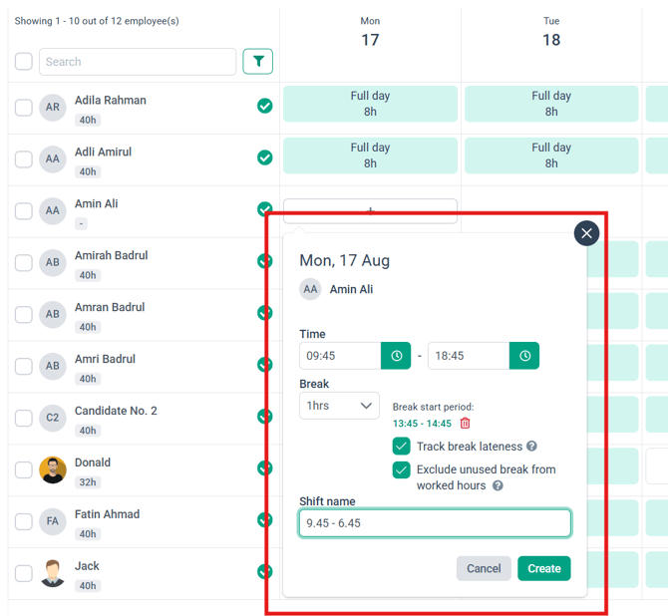The height and width of the screenshot is (616, 668).
Task: Tick the select-all employees checkbox
Action: click(24, 62)
